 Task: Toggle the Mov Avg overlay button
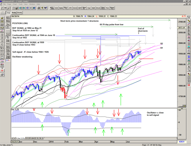tap(8, 38)
